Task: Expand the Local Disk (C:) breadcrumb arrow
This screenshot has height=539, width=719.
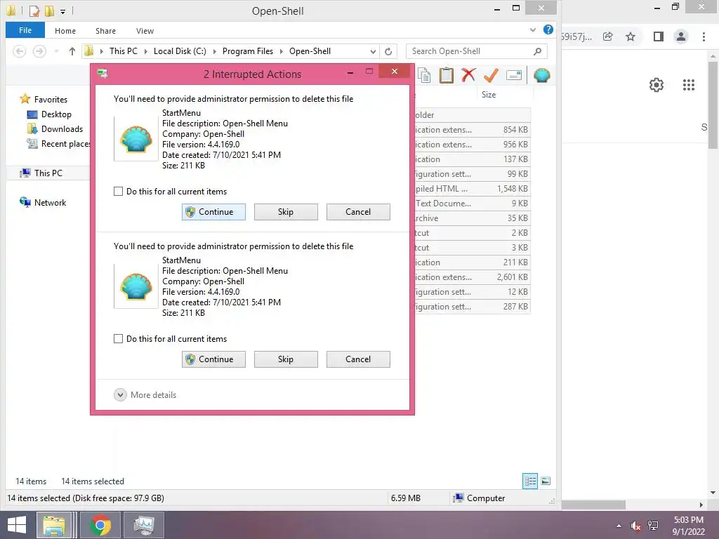Action: 215,51
